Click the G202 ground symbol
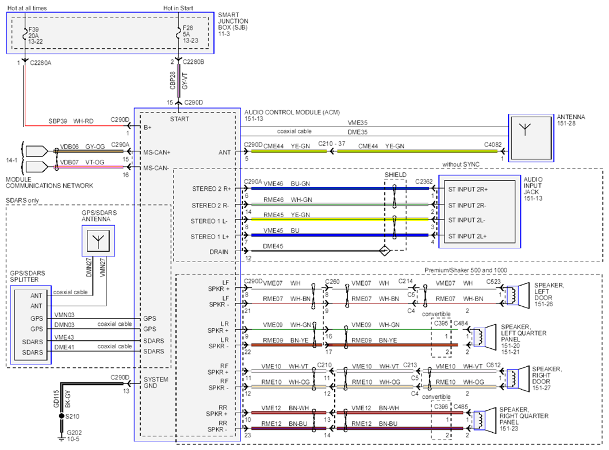 click(x=61, y=439)
